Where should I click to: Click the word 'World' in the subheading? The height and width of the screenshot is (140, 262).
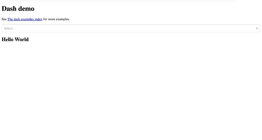pos(22,40)
